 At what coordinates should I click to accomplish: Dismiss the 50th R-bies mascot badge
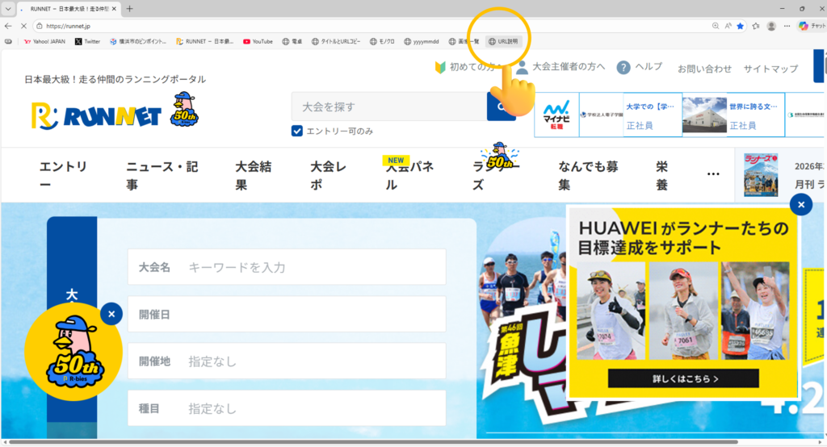[111, 313]
